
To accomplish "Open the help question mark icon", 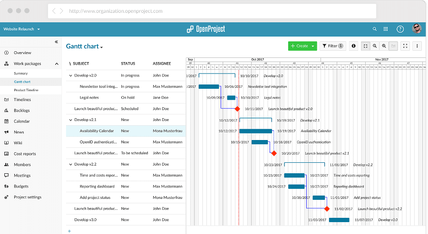I will click(400, 29).
